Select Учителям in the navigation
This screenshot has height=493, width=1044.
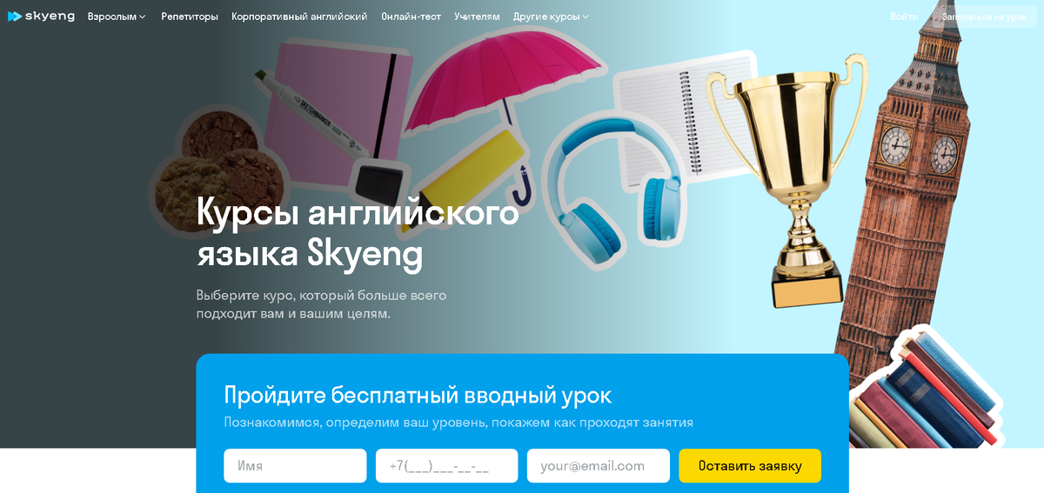click(477, 17)
